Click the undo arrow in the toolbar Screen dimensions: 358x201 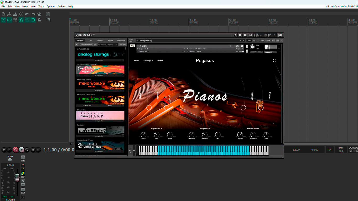tap(27, 14)
